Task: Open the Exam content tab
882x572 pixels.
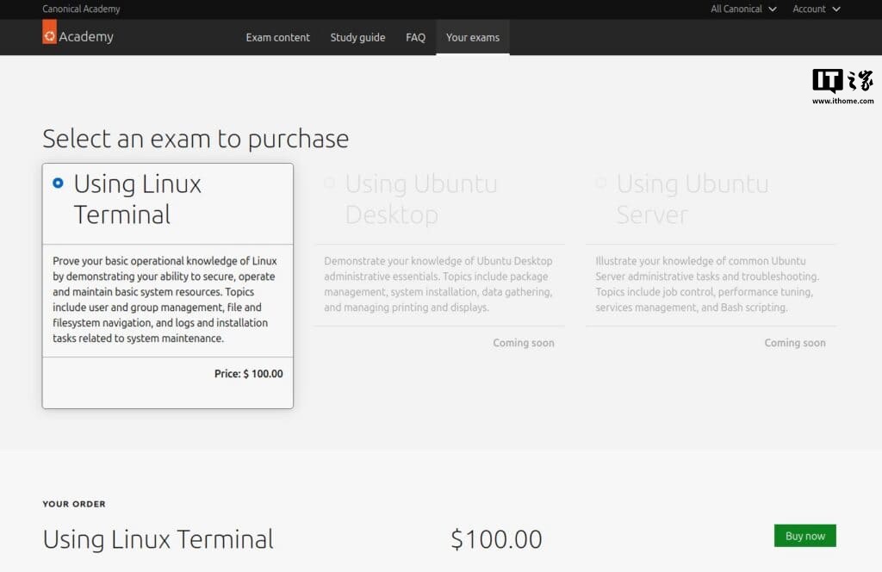Action: click(x=277, y=38)
